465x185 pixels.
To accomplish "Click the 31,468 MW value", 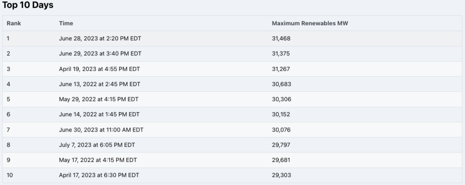I will pyautogui.click(x=281, y=38).
